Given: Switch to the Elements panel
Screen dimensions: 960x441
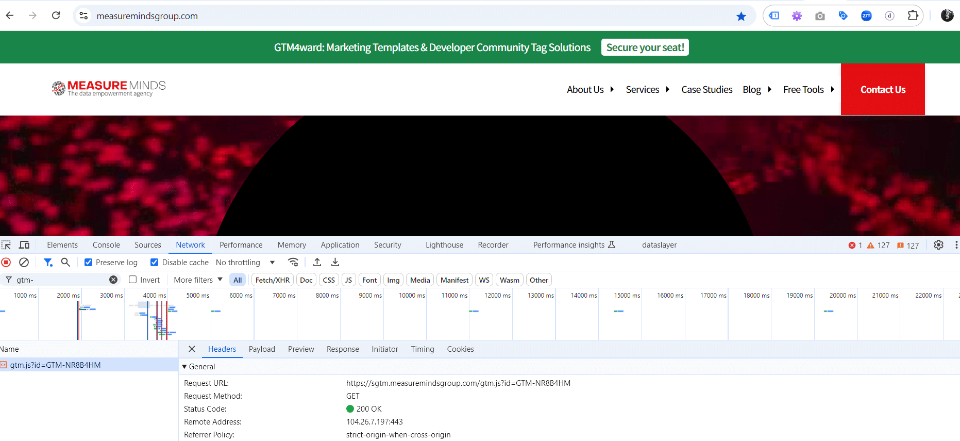Looking at the screenshot, I should 62,245.
